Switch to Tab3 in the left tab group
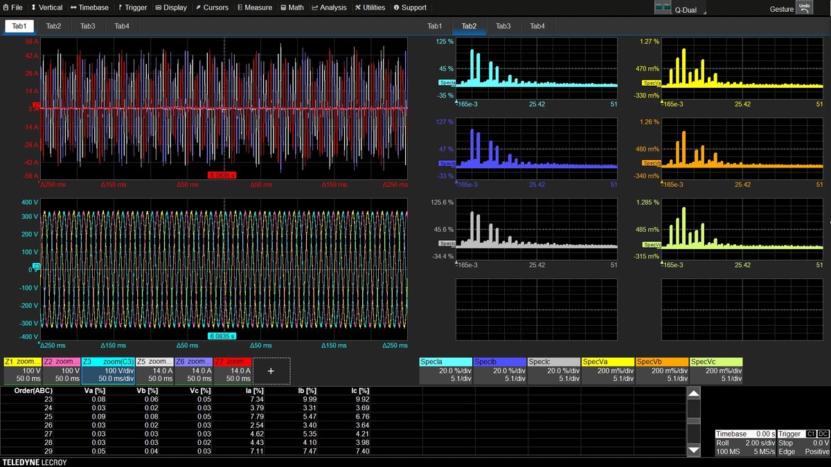The image size is (831, 467). click(87, 26)
